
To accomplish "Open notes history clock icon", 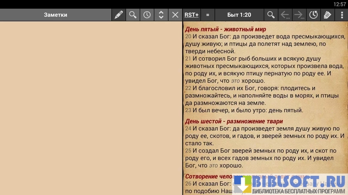I will point(147,15).
